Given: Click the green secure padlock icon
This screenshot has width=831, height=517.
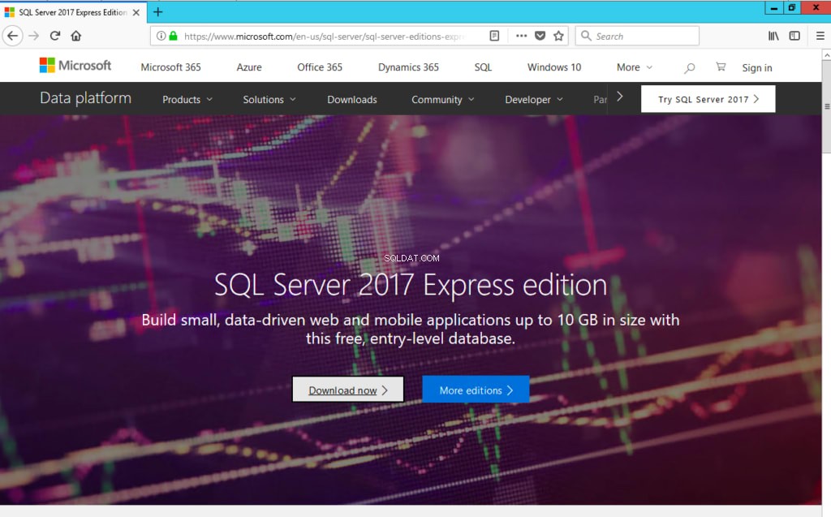Looking at the screenshot, I should coord(174,36).
